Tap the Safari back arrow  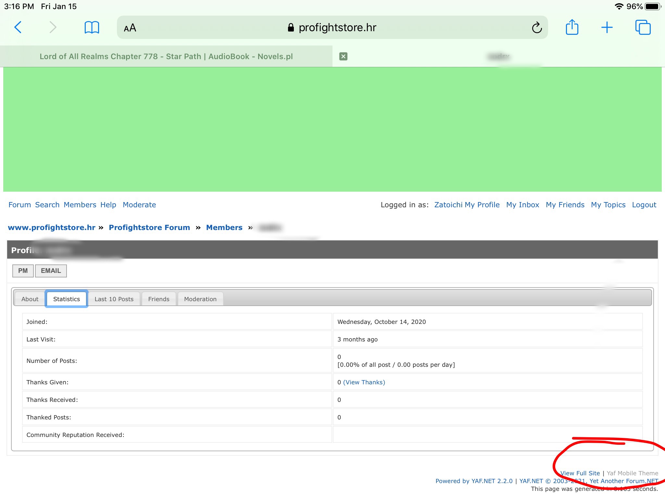point(18,27)
